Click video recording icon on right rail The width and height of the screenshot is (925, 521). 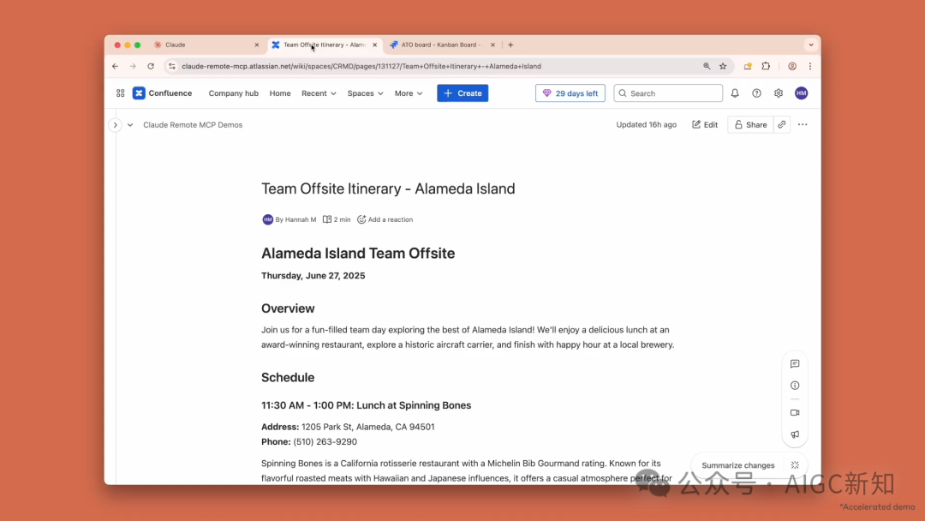point(795,412)
